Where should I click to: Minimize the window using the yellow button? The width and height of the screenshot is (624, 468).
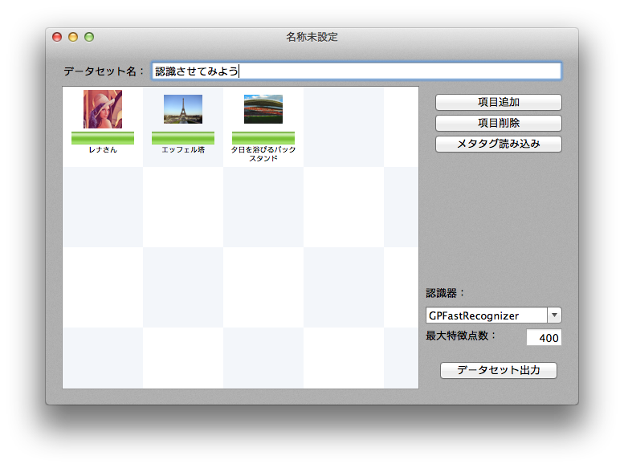click(x=73, y=37)
